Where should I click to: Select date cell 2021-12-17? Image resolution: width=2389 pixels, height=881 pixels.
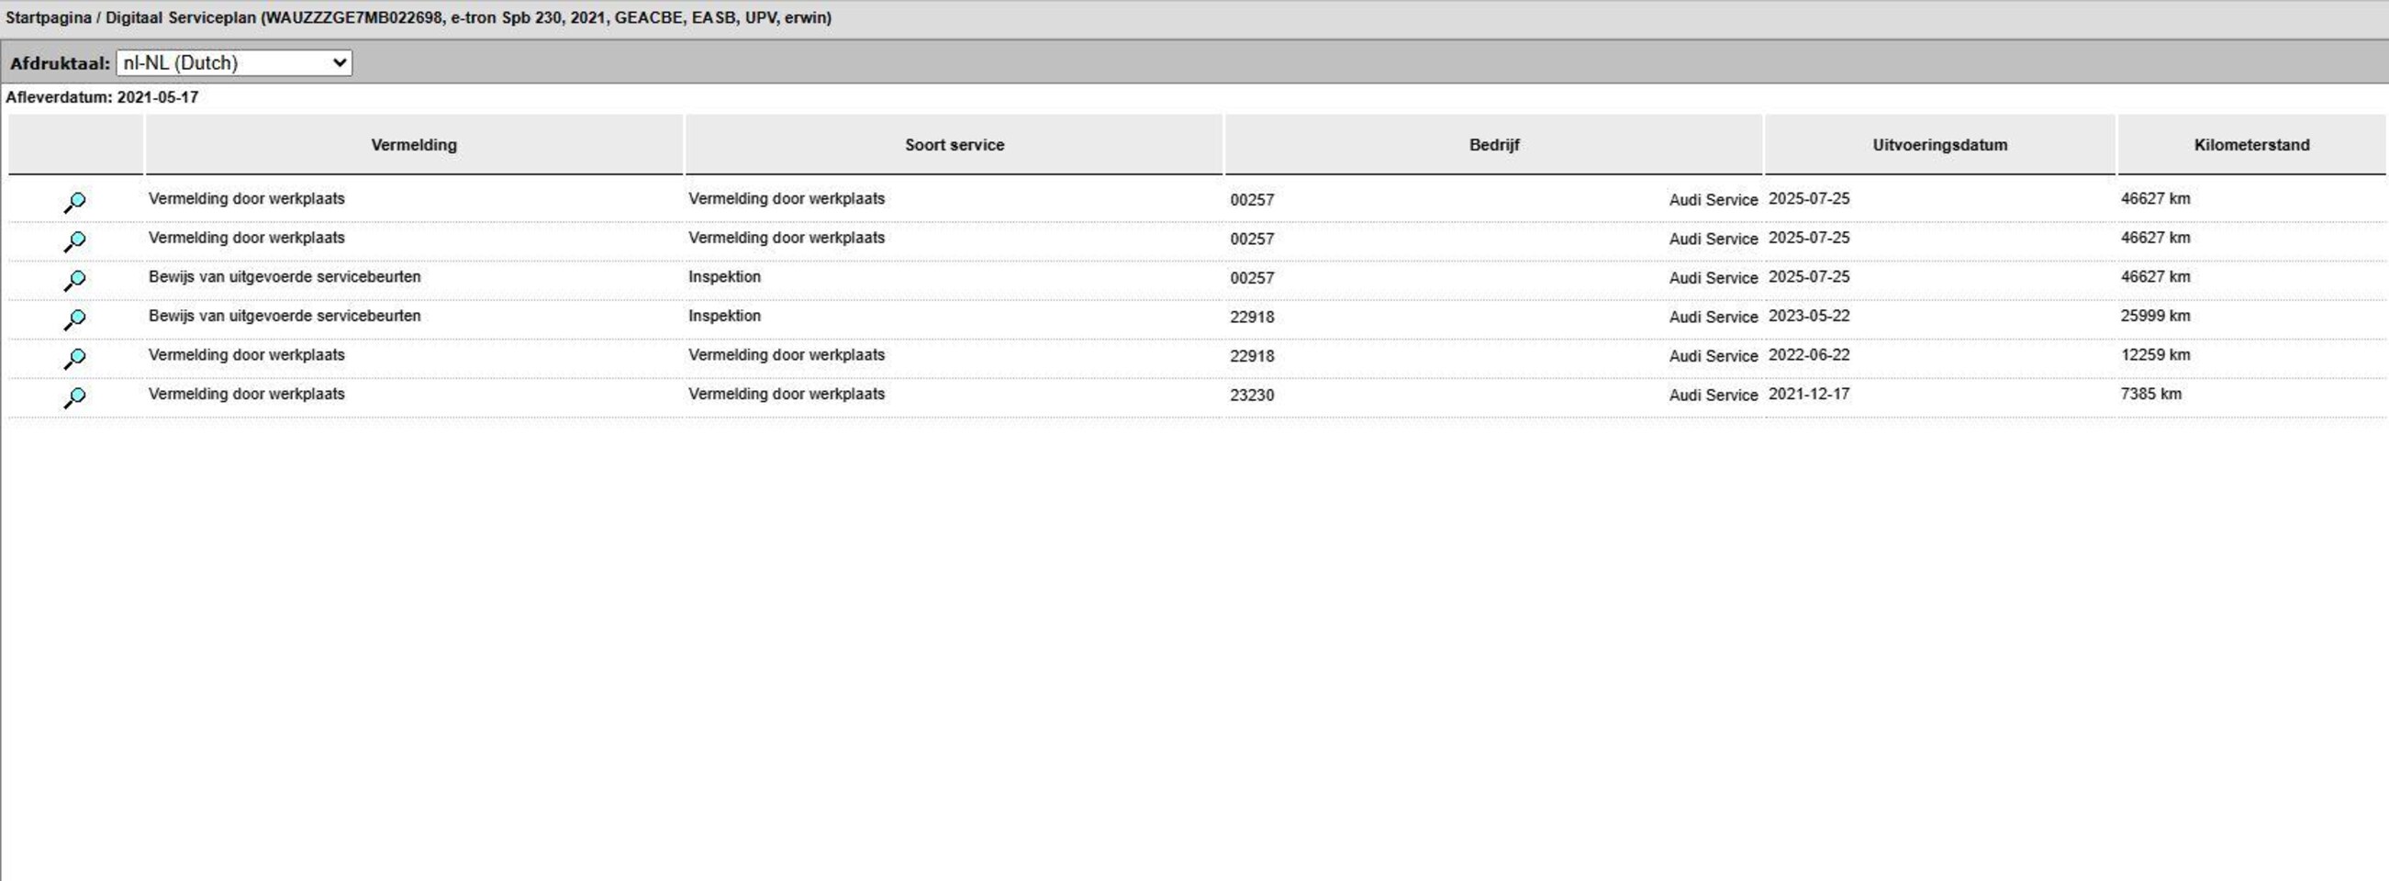1808,394
